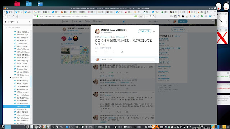Toggle the sidebar view toolbar button
Image resolution: width=230 pixels, height=129 pixels.
175,16
